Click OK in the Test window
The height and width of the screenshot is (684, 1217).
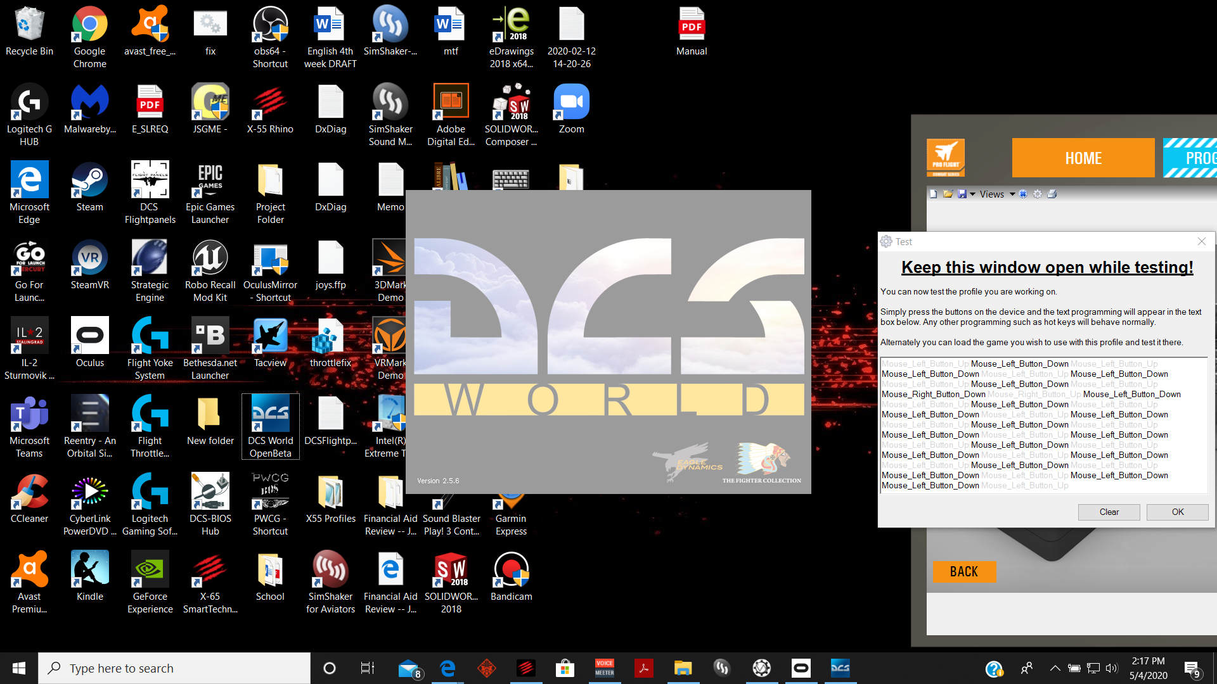[1178, 512]
